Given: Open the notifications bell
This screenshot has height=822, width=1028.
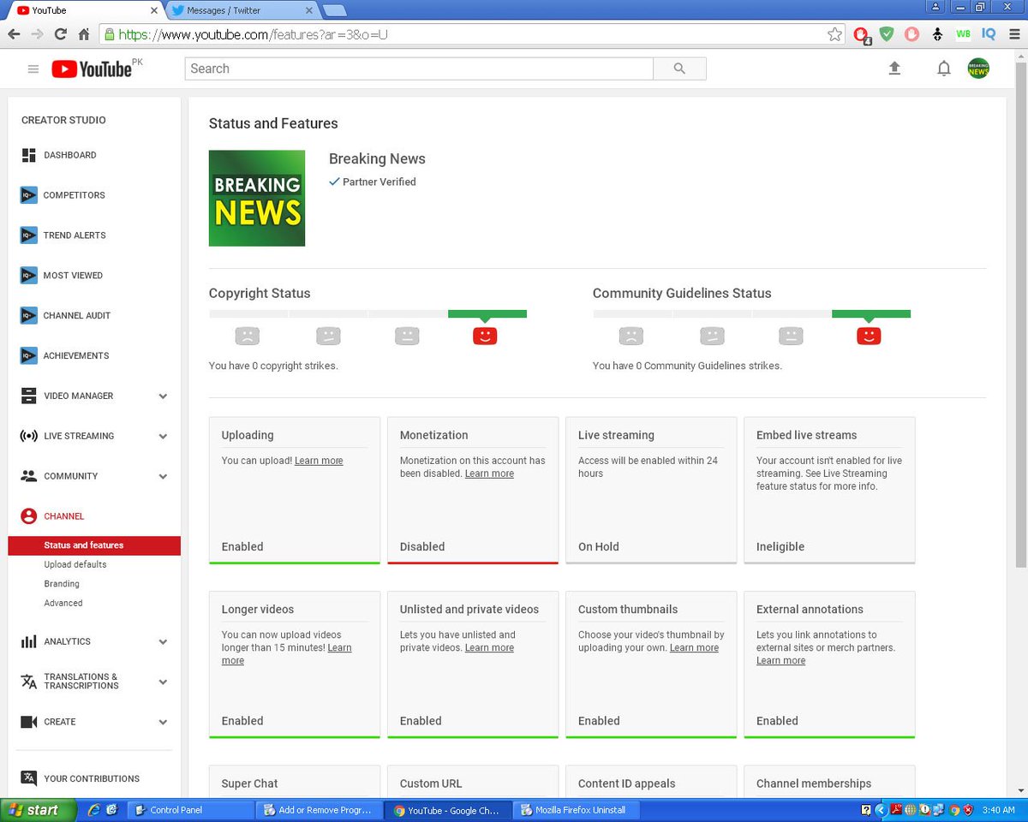Looking at the screenshot, I should (x=943, y=68).
